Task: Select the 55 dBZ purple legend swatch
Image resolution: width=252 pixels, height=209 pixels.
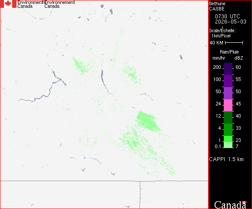Action: point(228,81)
